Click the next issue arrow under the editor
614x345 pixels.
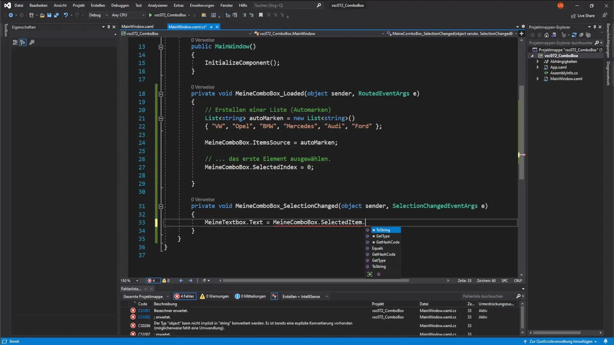click(191, 280)
